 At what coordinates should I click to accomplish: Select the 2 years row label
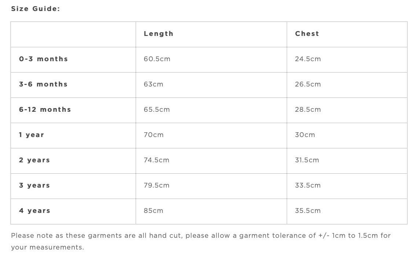tap(34, 160)
